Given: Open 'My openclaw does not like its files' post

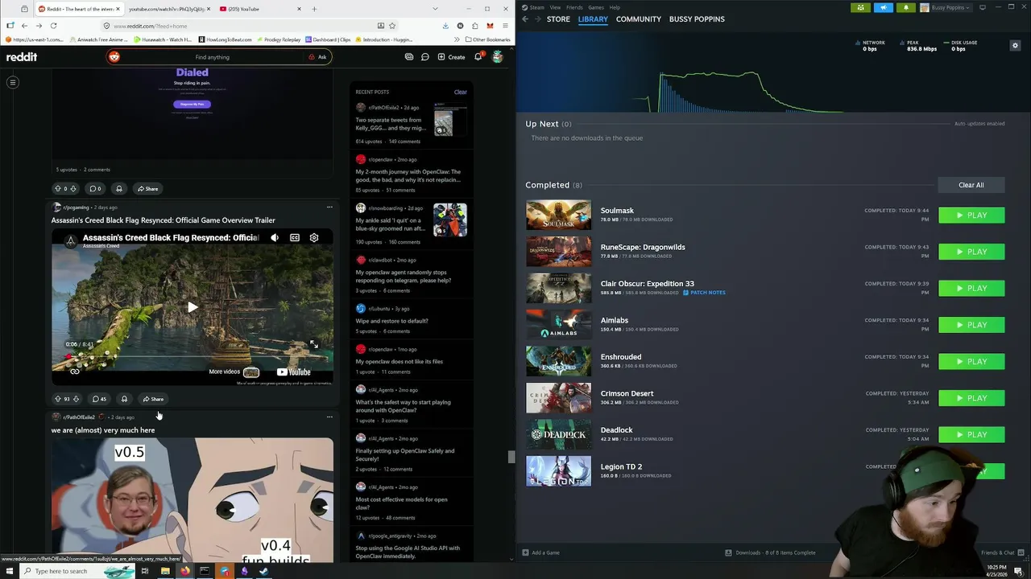Looking at the screenshot, I should coord(400,361).
